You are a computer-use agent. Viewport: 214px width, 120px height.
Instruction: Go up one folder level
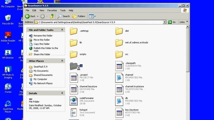pyautogui.click(x=52, y=16)
